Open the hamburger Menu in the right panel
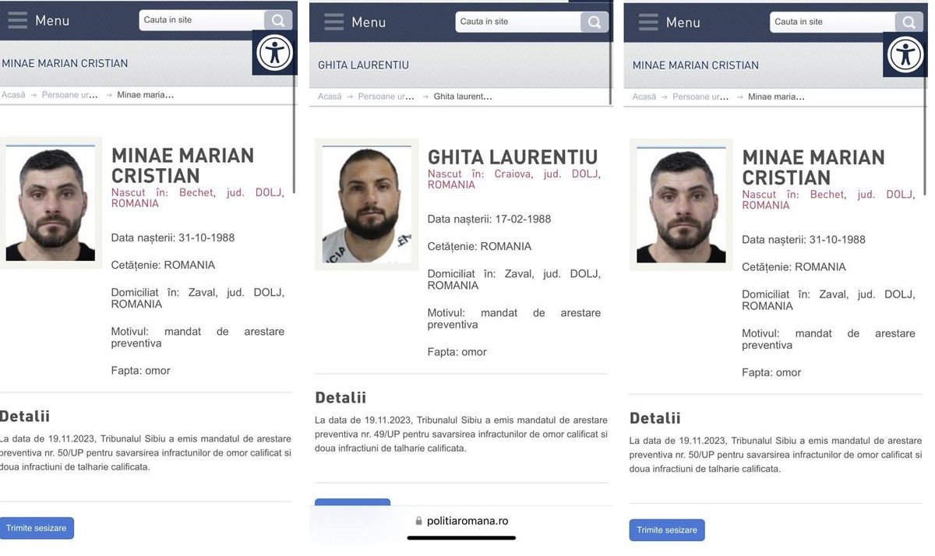This screenshot has width=935, height=556. point(669,23)
